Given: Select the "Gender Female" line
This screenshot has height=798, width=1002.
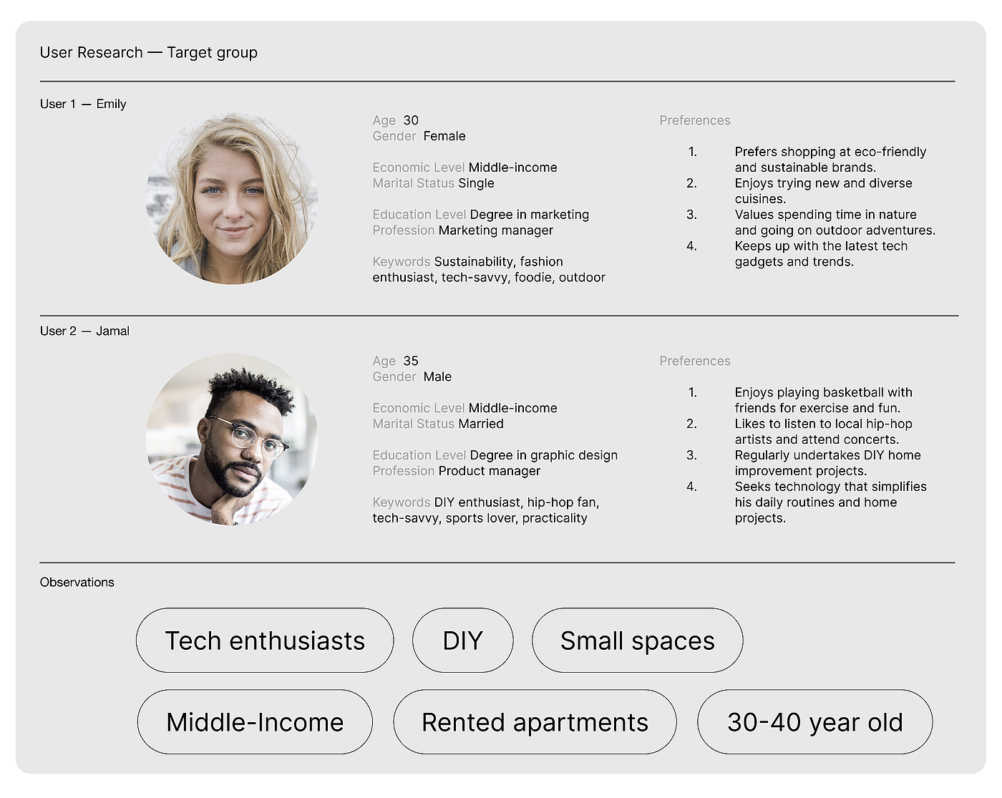Looking at the screenshot, I should point(419,136).
